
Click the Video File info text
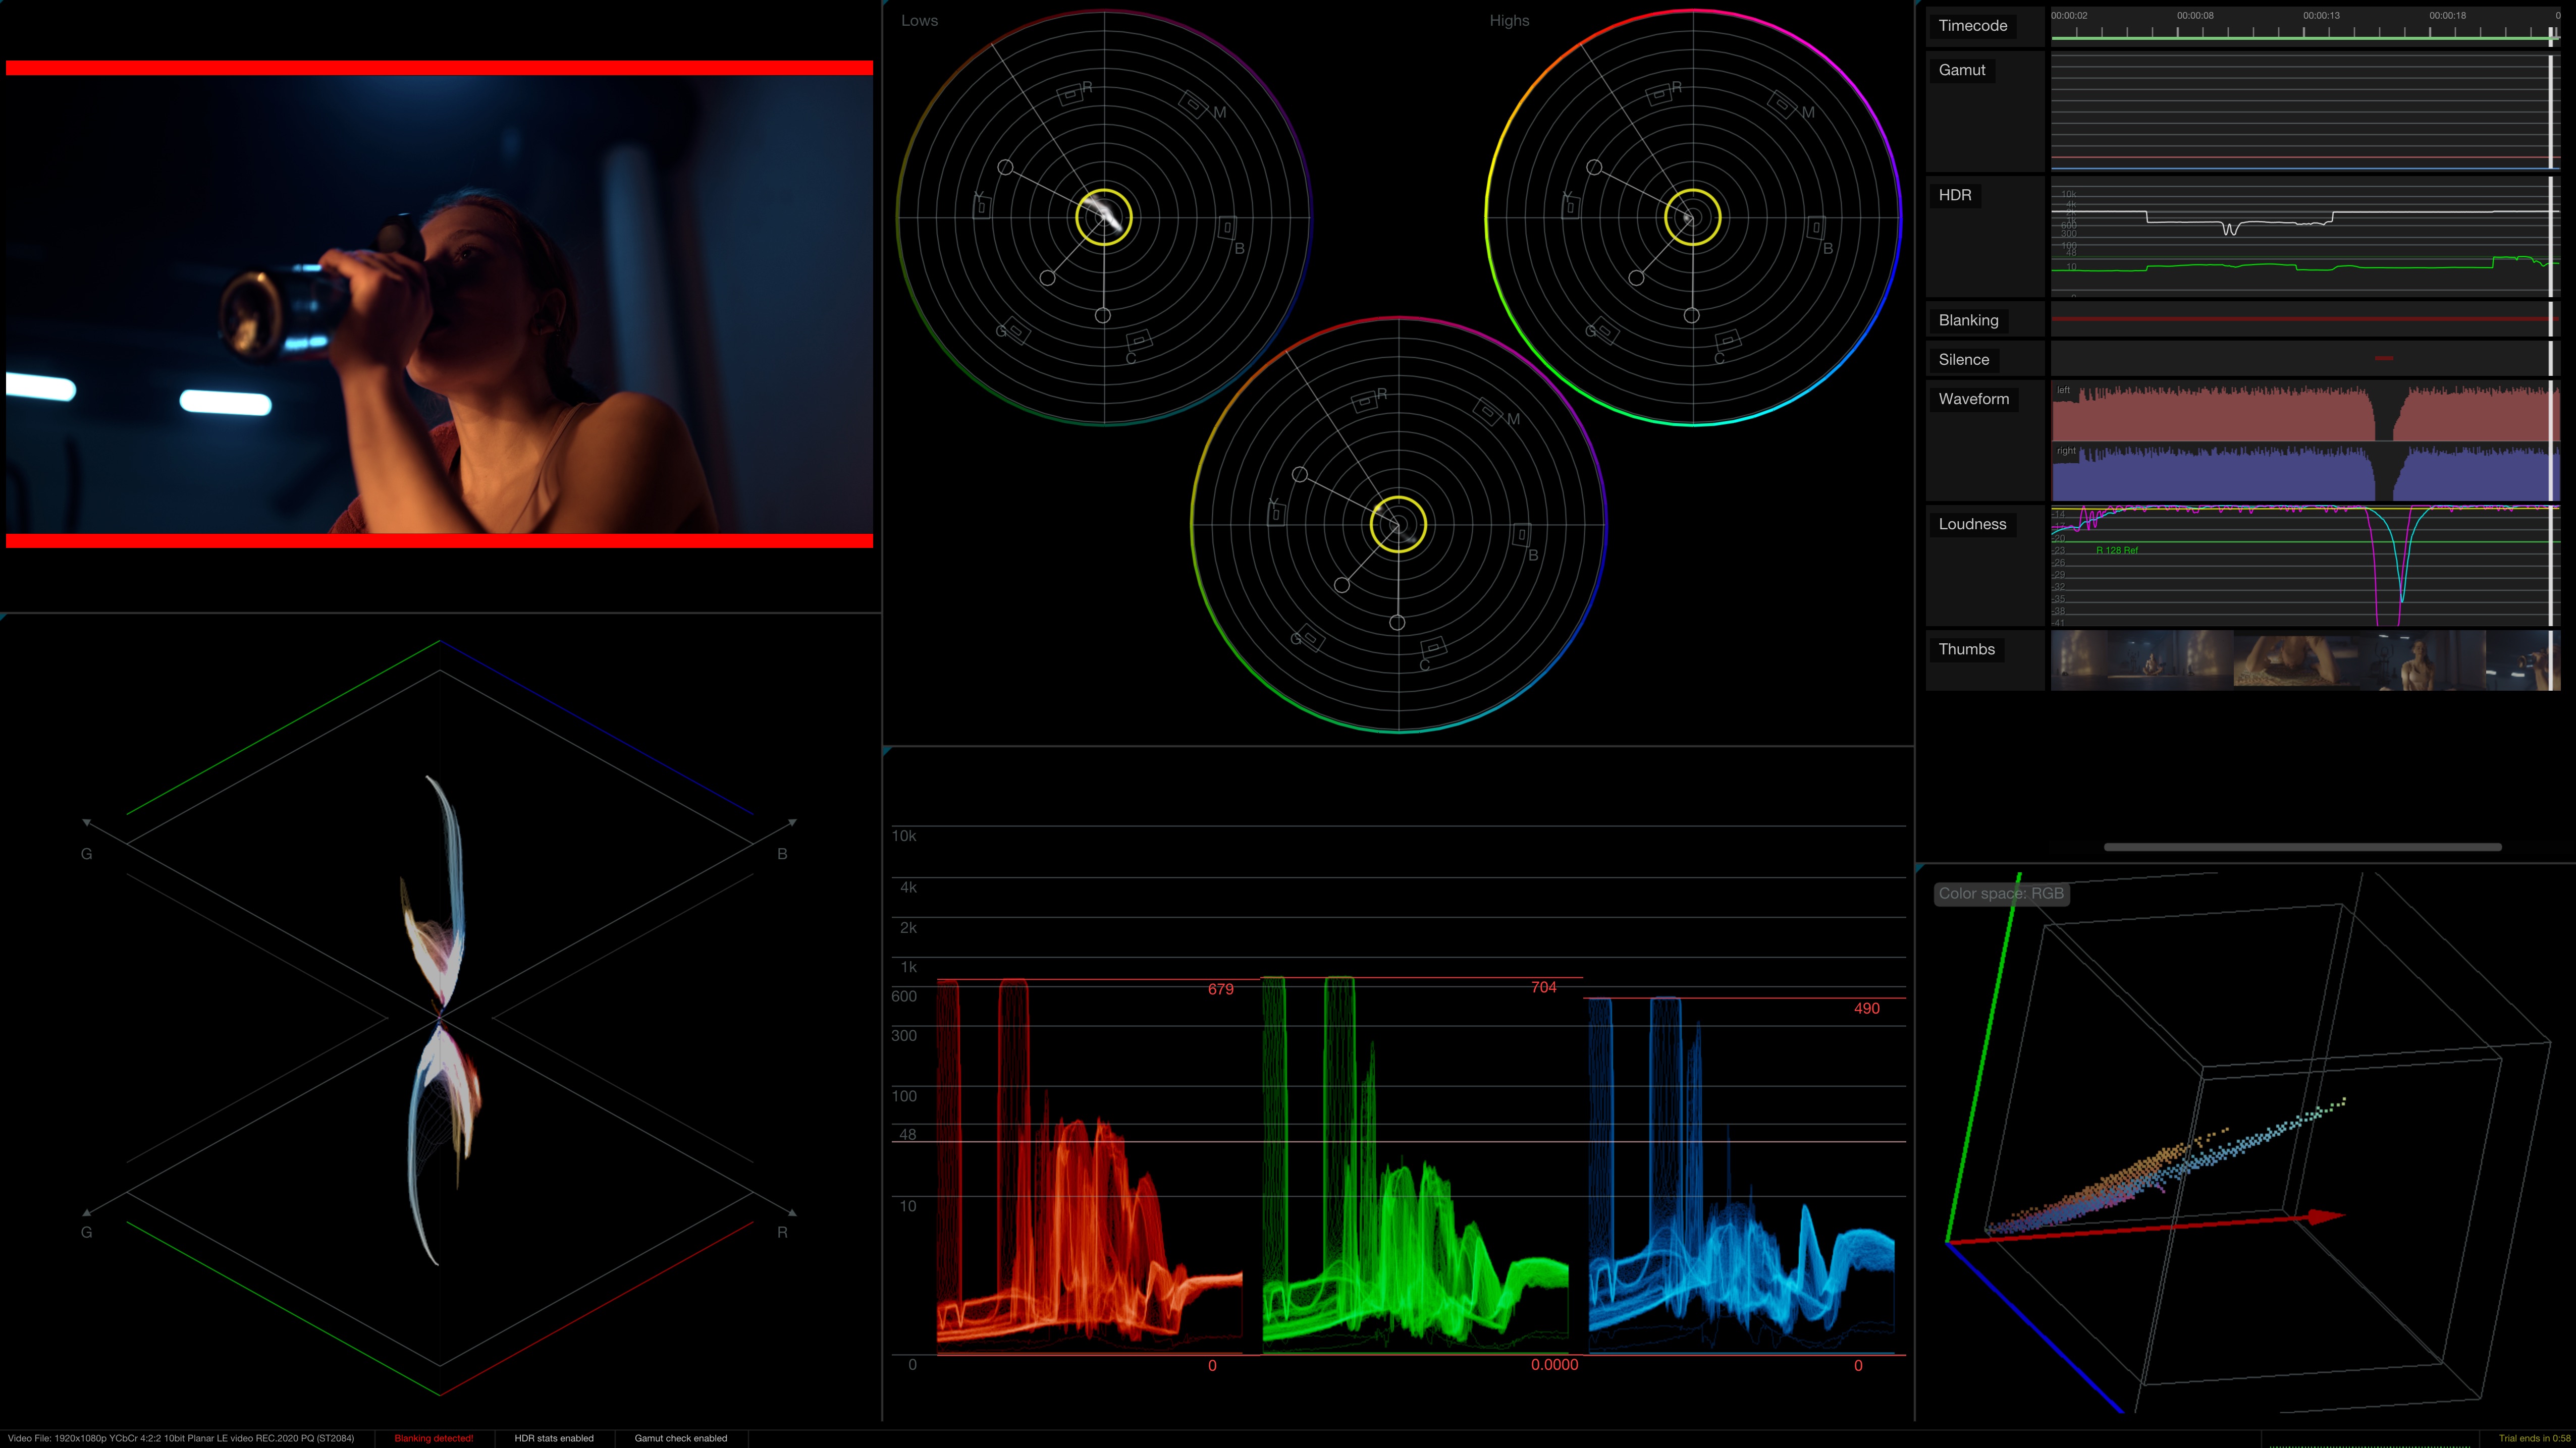(181, 1438)
